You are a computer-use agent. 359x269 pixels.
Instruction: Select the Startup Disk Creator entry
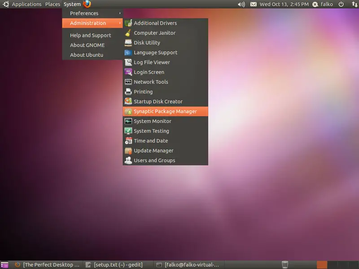click(165, 101)
